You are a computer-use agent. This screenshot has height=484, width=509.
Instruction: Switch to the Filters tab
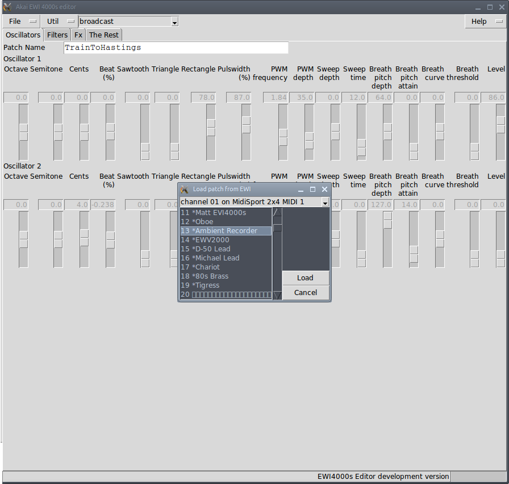(57, 35)
